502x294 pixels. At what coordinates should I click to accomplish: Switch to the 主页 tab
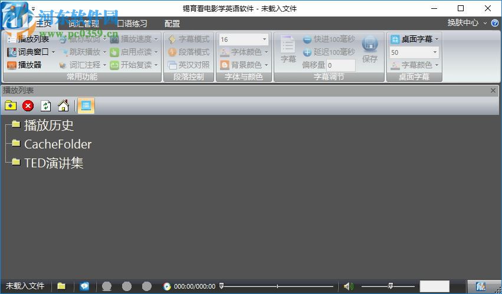tap(44, 24)
